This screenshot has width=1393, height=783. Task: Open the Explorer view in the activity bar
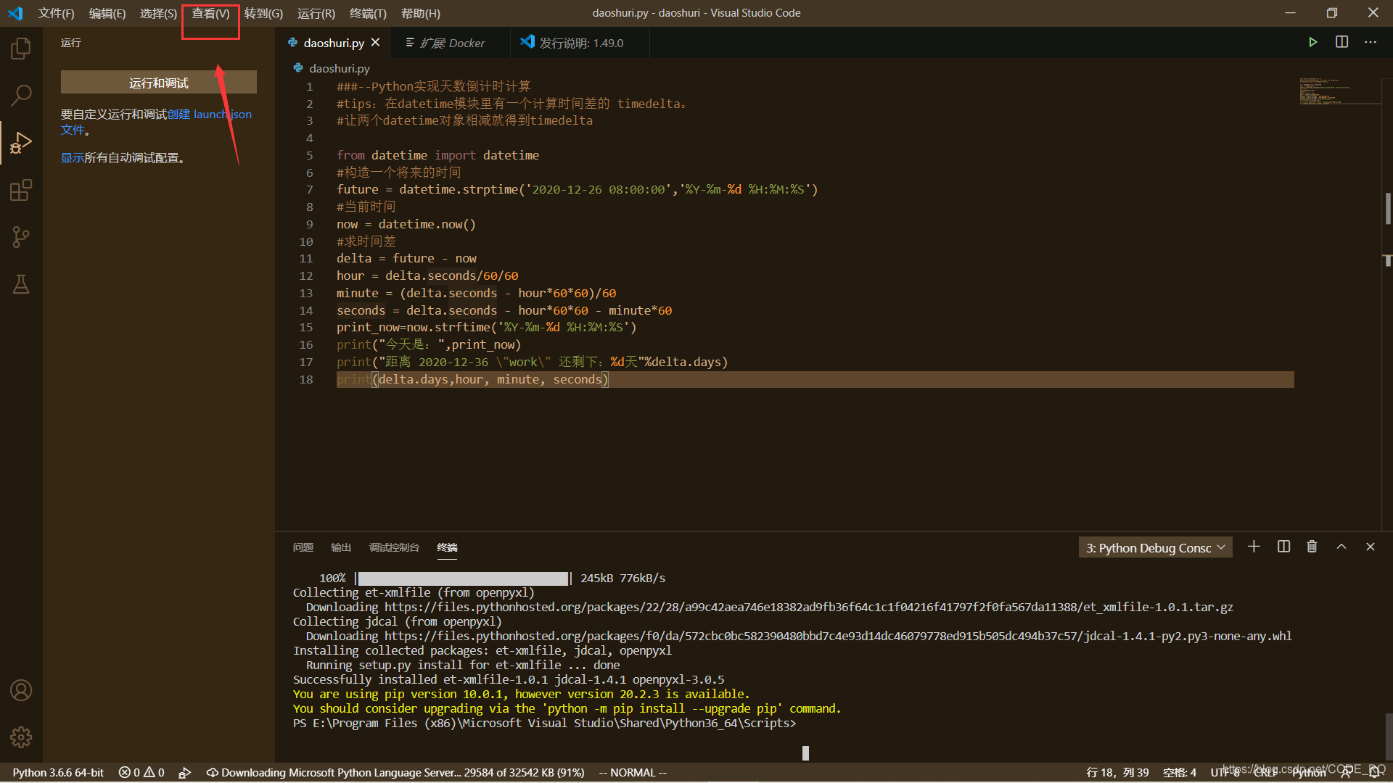click(x=21, y=48)
